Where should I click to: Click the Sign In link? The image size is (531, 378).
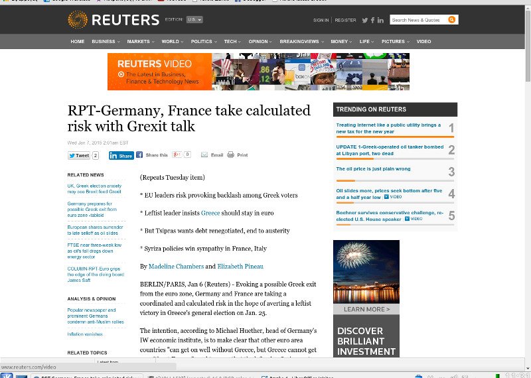pyautogui.click(x=321, y=21)
